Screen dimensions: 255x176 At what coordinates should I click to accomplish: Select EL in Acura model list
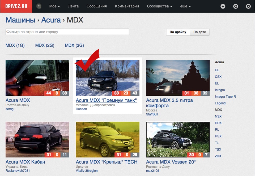tap(217, 83)
